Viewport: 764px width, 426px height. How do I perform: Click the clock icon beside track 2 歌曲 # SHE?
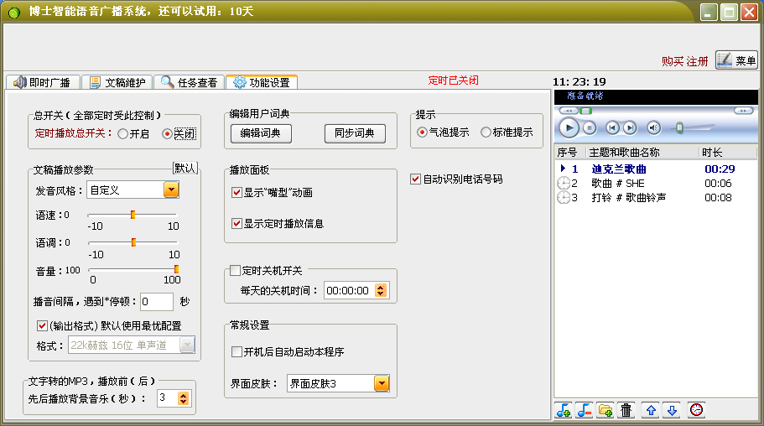click(x=564, y=184)
